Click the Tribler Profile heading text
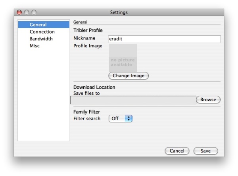This screenshot has width=238, height=176. point(88,30)
